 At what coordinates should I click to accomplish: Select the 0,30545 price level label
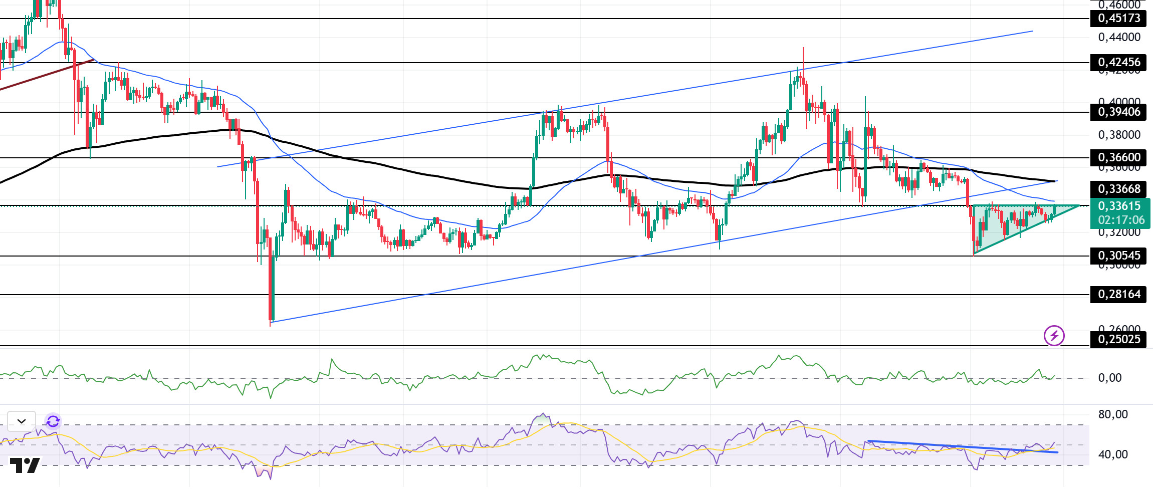[1118, 256]
